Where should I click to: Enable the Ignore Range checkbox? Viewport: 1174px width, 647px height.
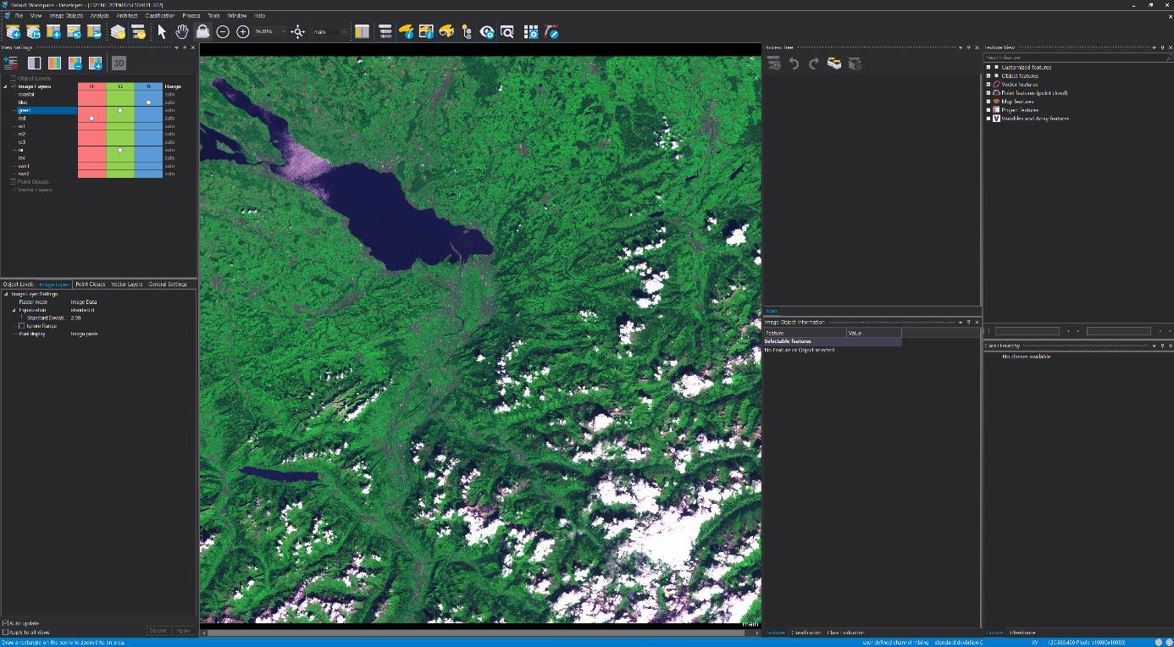[22, 326]
